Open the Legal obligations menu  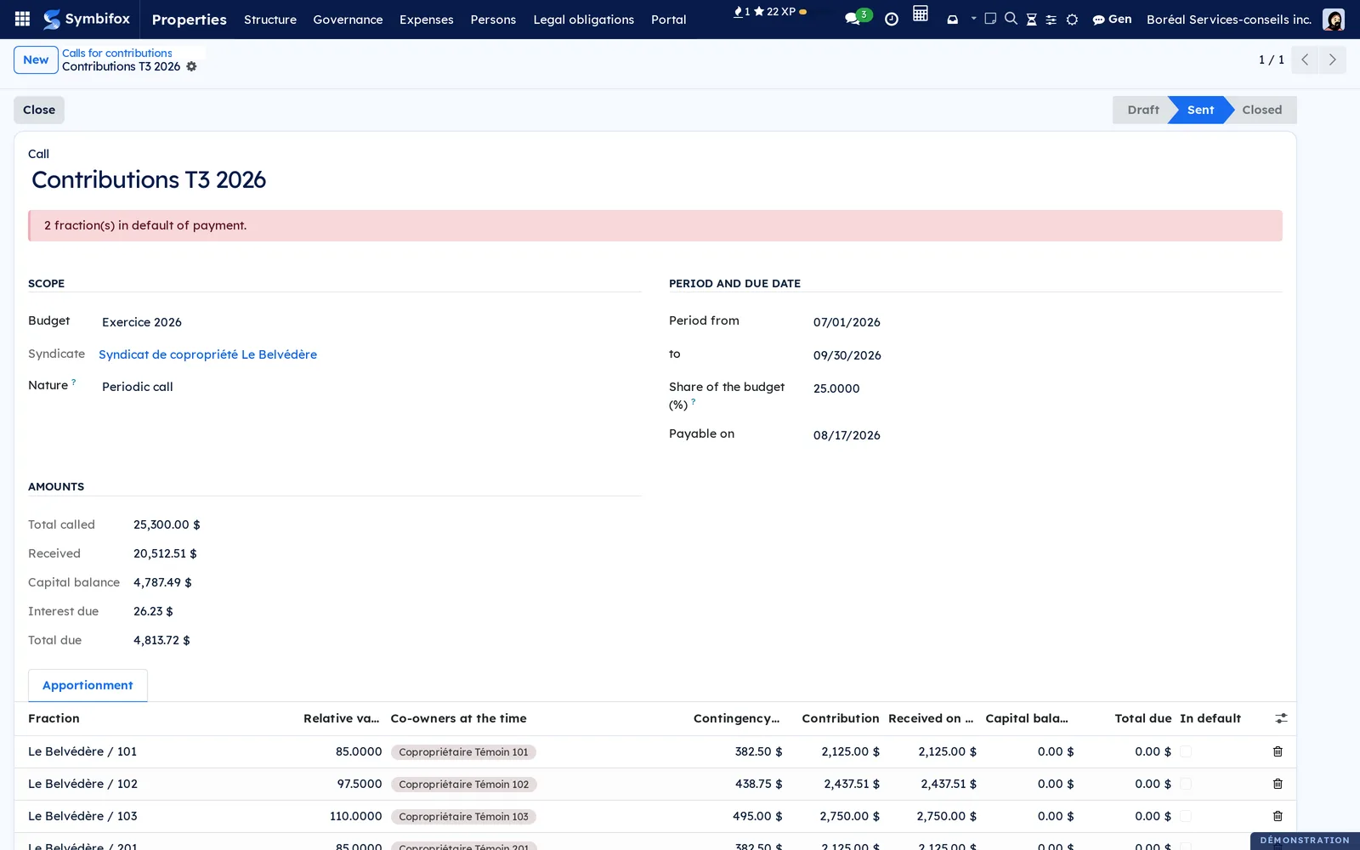coord(584,19)
